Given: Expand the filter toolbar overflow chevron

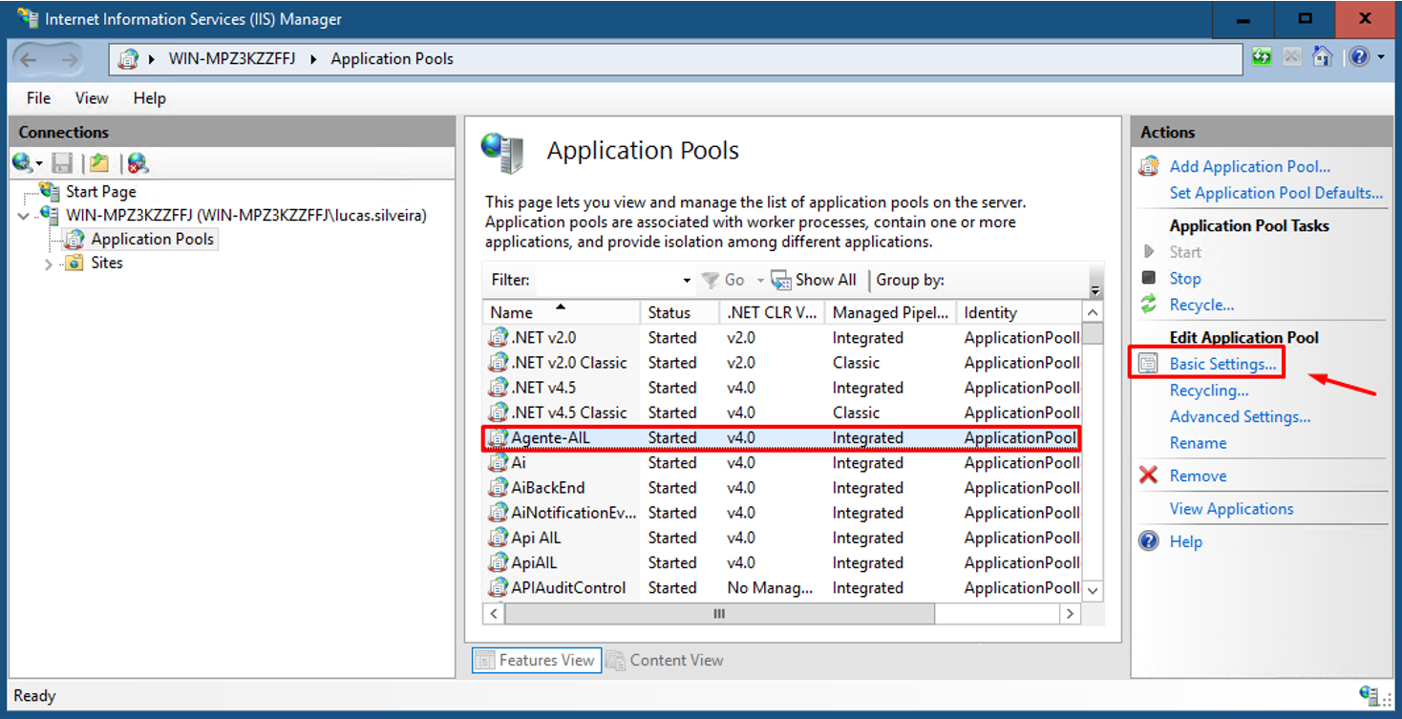Looking at the screenshot, I should (x=1095, y=290).
